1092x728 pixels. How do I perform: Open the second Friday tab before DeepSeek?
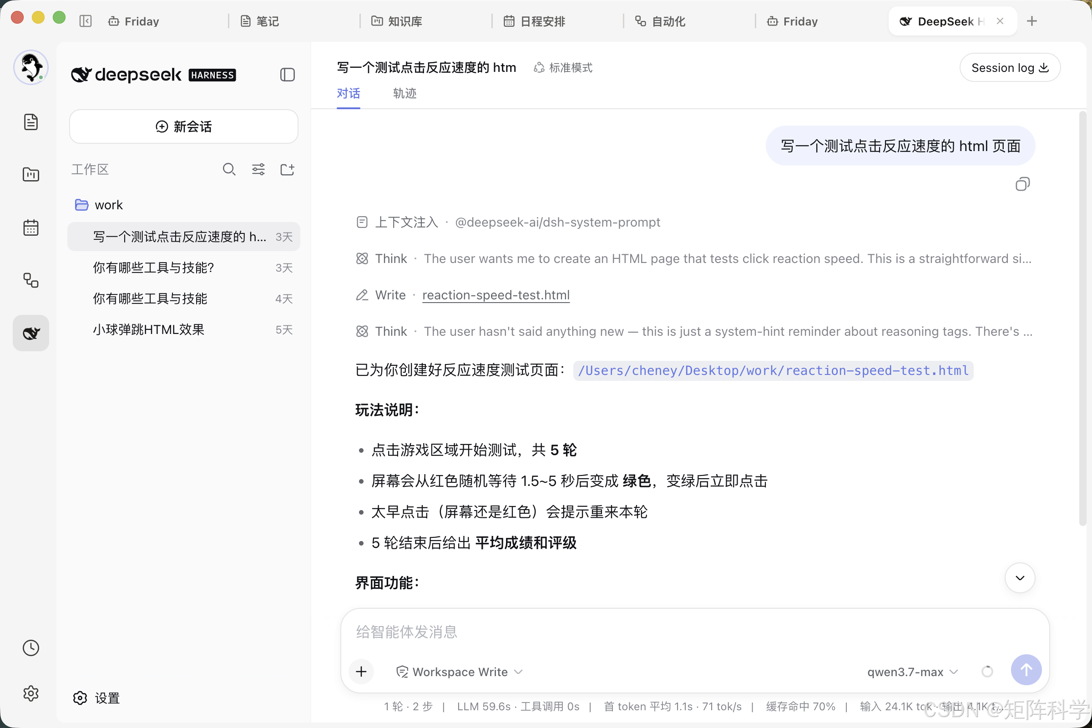point(792,21)
